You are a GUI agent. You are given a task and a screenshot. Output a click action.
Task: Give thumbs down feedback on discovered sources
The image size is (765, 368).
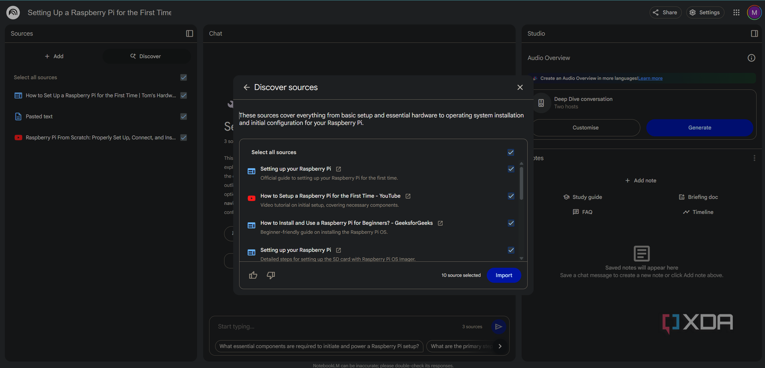(x=271, y=275)
